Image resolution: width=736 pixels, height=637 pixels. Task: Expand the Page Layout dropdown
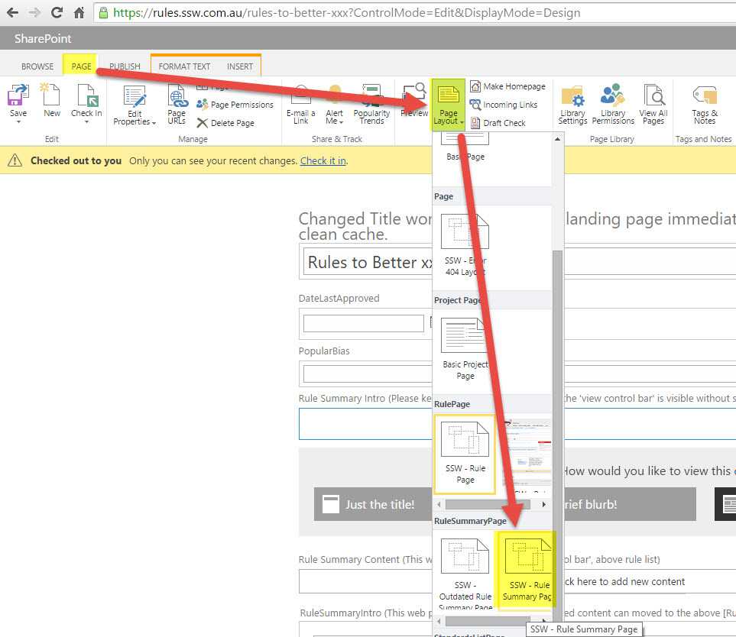(448, 106)
